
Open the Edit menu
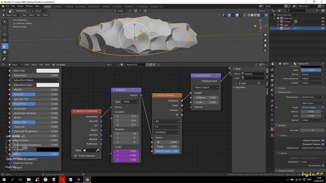(13, 6)
